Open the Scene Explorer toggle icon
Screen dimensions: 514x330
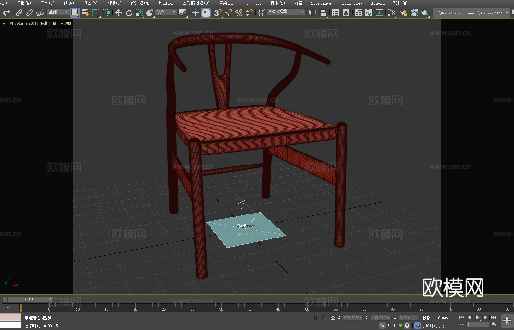pyautogui.click(x=336, y=13)
